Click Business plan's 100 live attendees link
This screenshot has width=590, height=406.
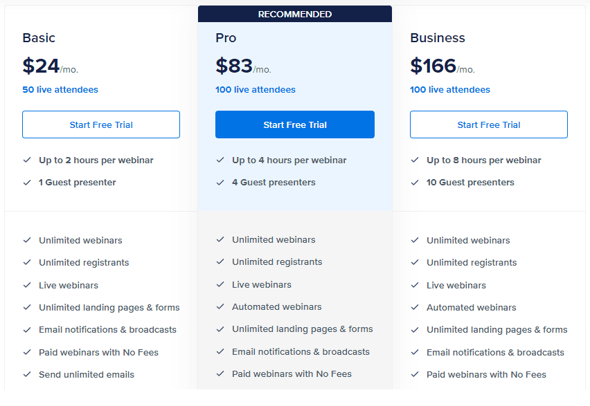[x=450, y=89]
